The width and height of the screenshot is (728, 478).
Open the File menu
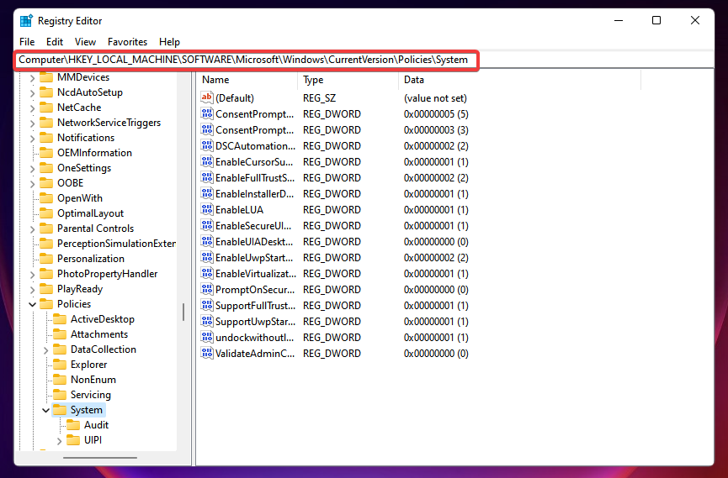[x=27, y=42]
